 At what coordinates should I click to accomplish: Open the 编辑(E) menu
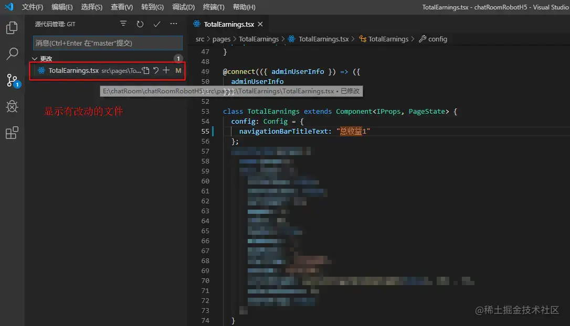tap(62, 7)
